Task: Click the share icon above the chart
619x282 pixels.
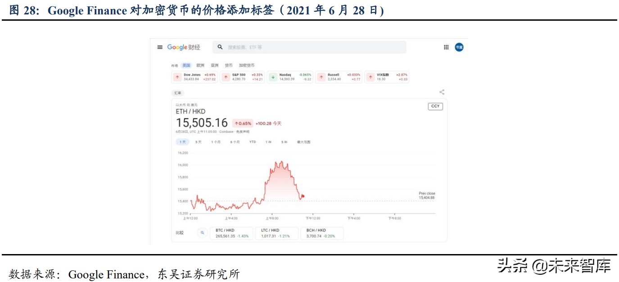Action: pyautogui.click(x=441, y=92)
